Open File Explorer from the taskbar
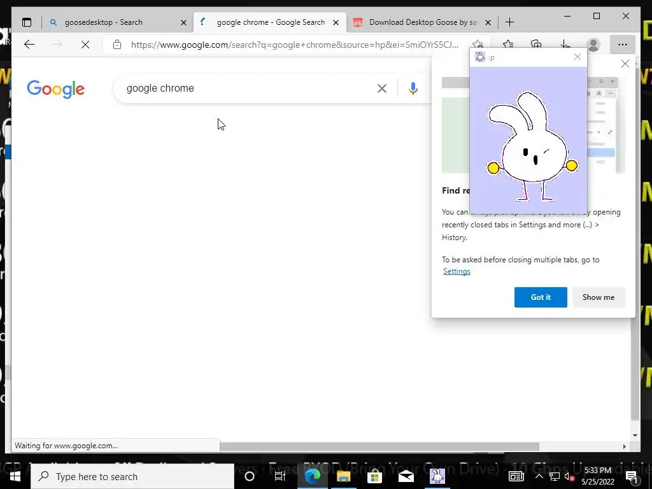 pos(343,476)
